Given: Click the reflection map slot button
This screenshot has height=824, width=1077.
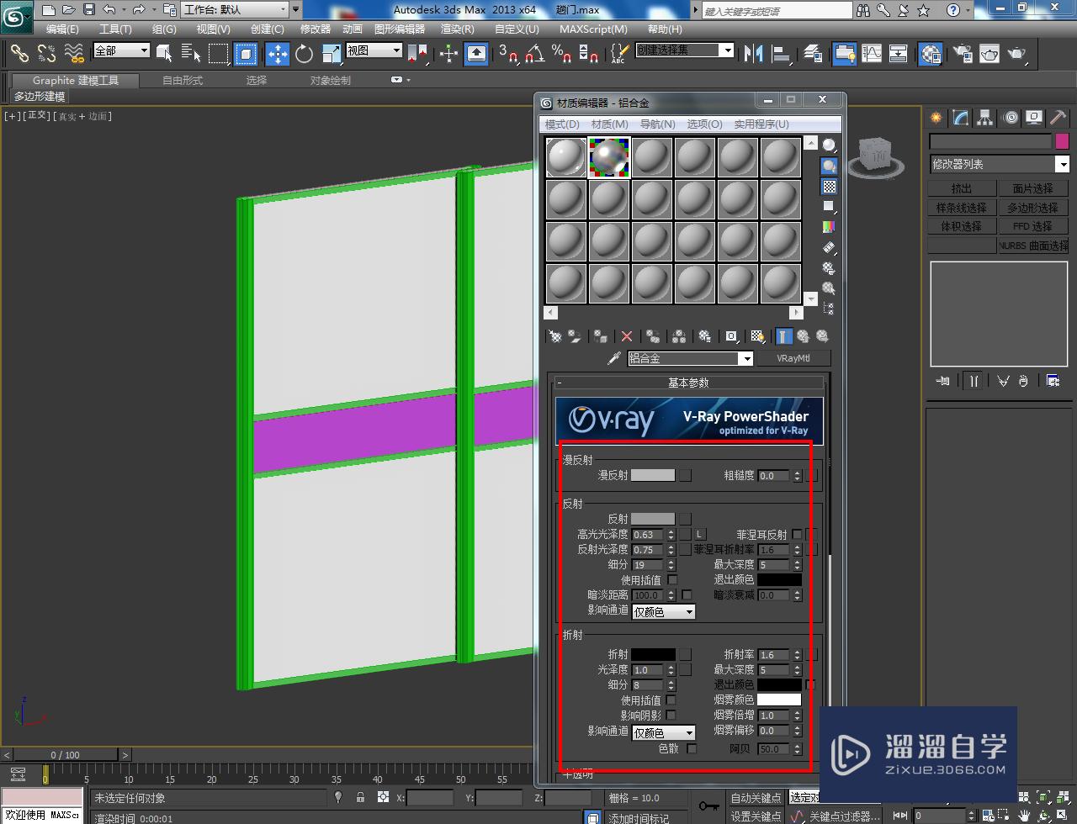Looking at the screenshot, I should (x=686, y=520).
